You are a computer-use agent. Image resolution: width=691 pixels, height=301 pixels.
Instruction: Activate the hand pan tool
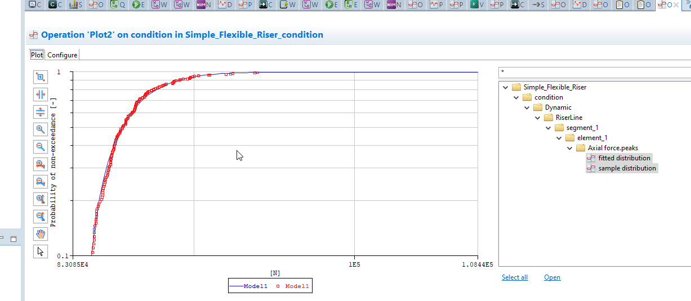point(40,234)
